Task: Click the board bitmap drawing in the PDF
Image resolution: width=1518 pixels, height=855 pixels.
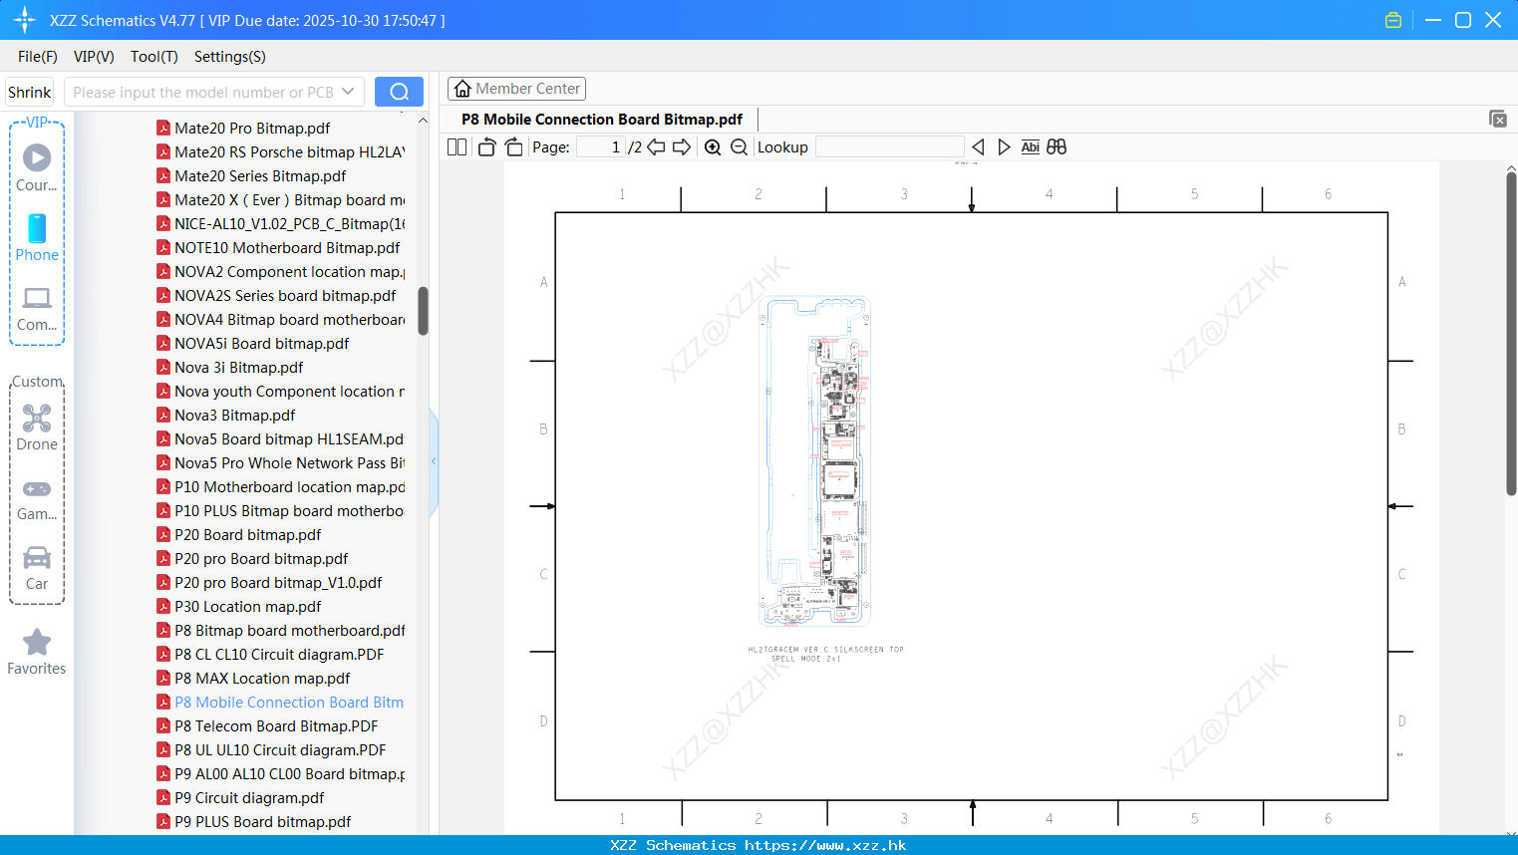Action: 814,460
